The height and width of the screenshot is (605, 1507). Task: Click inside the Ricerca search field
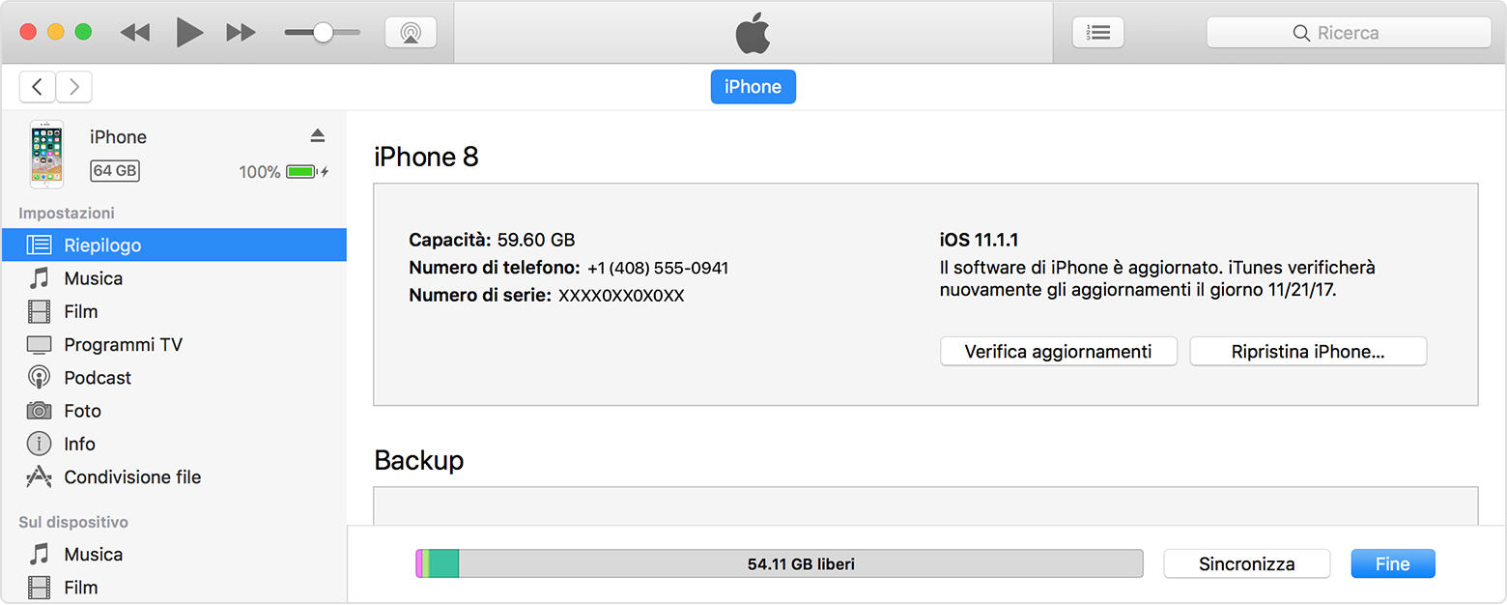click(1349, 32)
